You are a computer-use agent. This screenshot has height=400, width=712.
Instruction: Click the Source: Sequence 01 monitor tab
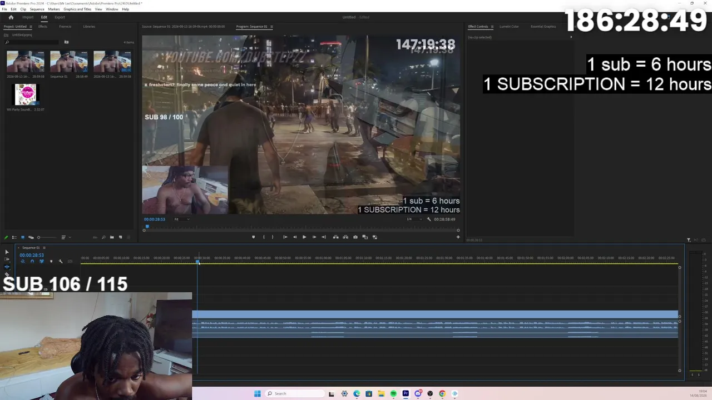point(183,27)
